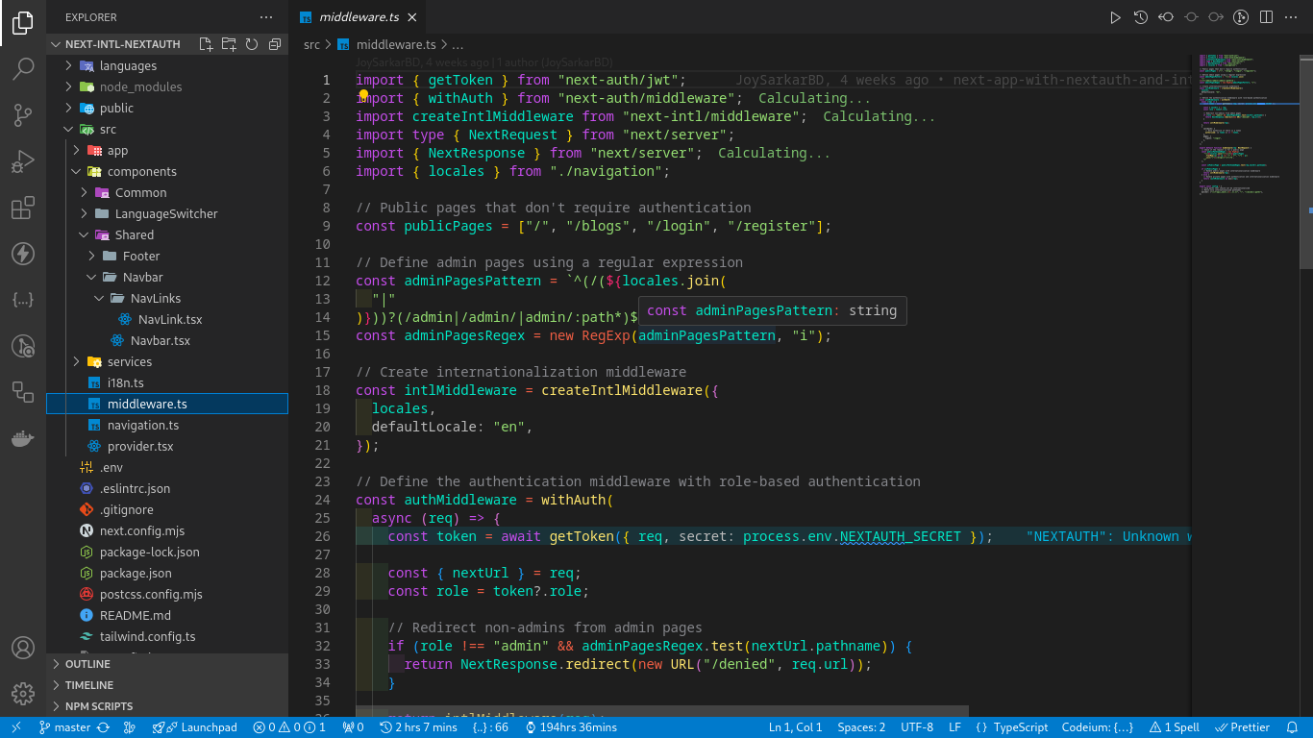Image resolution: width=1313 pixels, height=738 pixels.
Task: Change encoding via UTF-8 indicator
Action: (917, 727)
